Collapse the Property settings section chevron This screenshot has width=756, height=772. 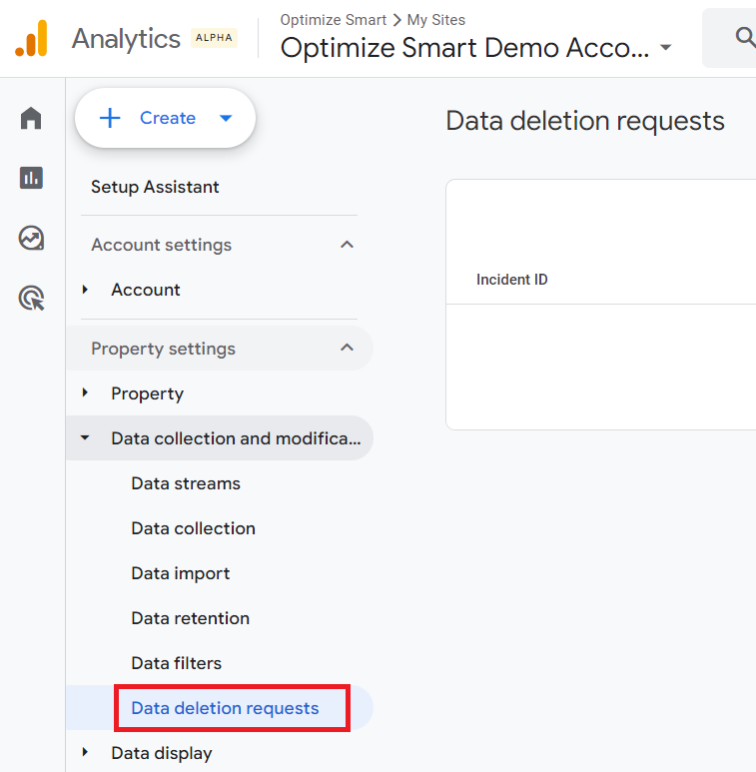[x=347, y=348]
